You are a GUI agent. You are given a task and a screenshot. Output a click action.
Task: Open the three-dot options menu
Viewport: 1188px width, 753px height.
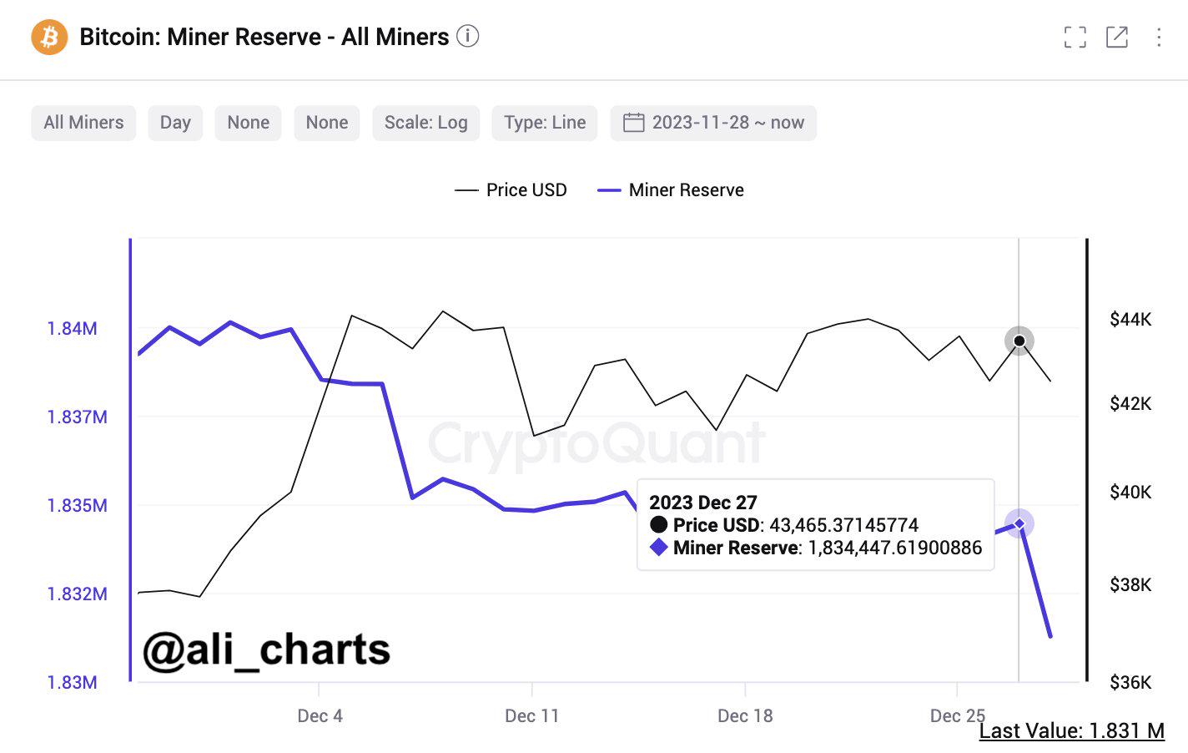tap(1158, 37)
